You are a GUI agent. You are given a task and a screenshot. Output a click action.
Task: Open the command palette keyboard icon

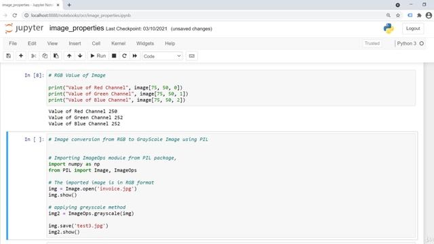click(x=191, y=56)
